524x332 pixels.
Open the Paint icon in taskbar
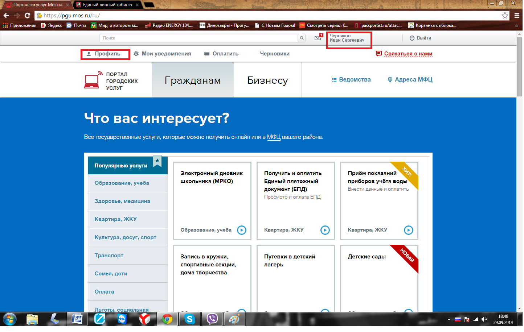pyautogui.click(x=234, y=319)
